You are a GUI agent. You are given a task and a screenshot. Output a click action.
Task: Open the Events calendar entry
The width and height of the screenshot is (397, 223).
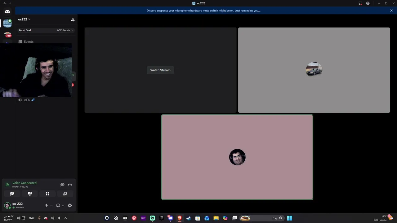click(x=26, y=42)
